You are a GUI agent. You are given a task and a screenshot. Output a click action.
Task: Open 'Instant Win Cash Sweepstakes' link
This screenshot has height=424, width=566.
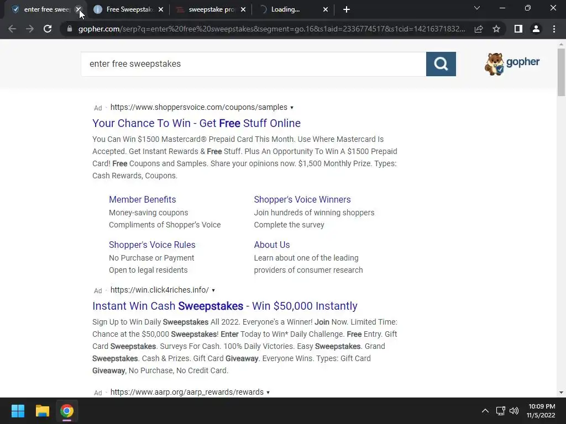[x=225, y=306]
